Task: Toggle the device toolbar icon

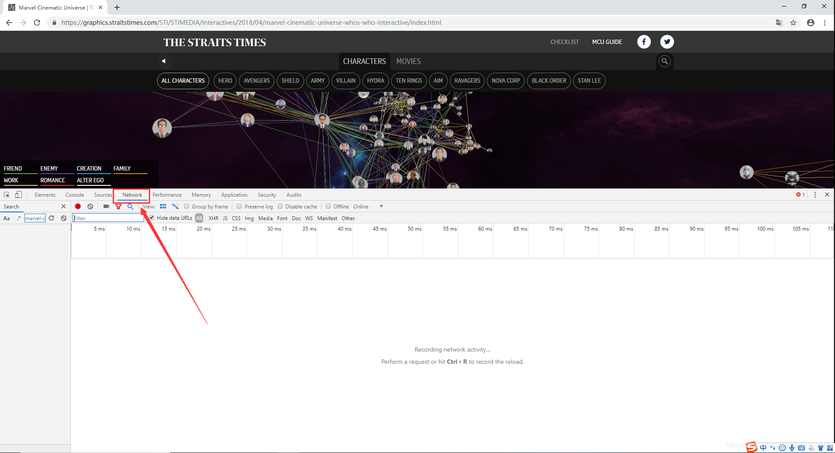Action: coord(18,195)
